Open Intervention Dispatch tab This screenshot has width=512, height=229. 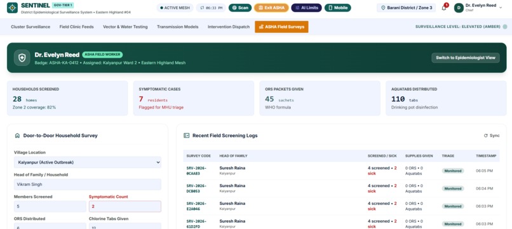pyautogui.click(x=229, y=27)
